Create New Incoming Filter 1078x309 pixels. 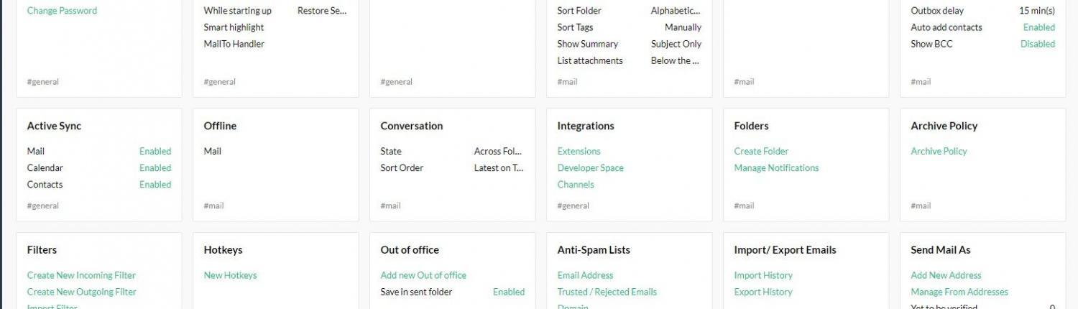click(x=81, y=276)
